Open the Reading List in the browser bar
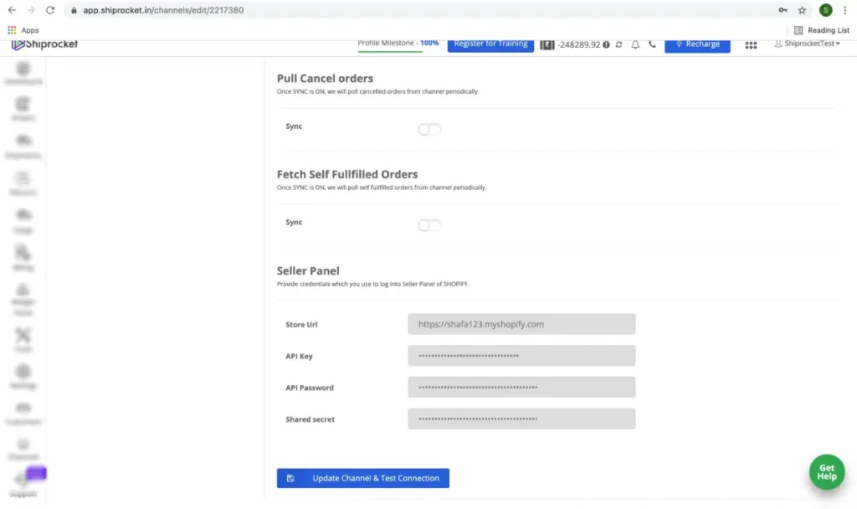Screen dimensions: 857x509 point(821,29)
